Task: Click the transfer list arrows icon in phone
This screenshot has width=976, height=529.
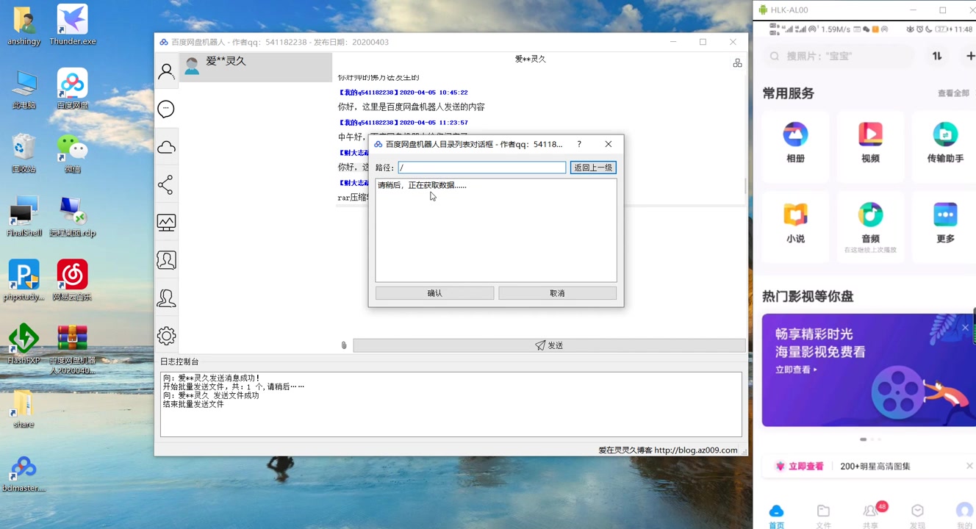Action: (x=937, y=56)
